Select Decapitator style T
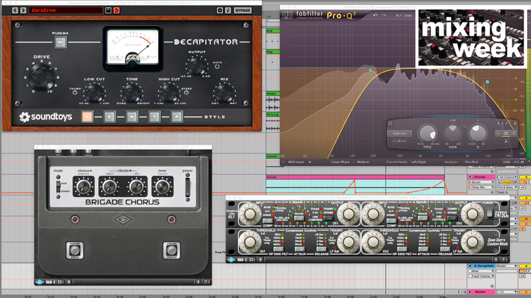 (154, 117)
